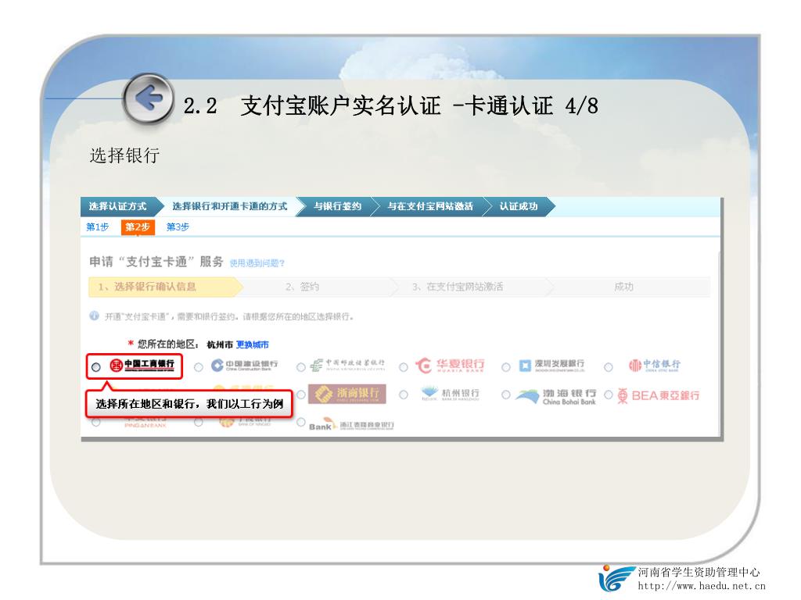
Task: Select the BEA 東亞銀行 radio button
Action: click(609, 395)
